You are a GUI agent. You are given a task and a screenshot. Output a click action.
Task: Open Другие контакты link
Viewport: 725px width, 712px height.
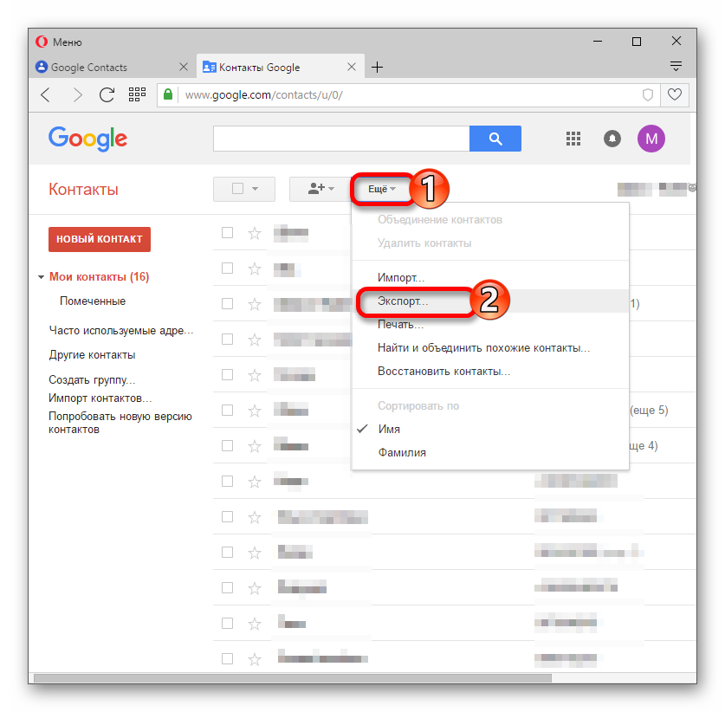(x=92, y=354)
